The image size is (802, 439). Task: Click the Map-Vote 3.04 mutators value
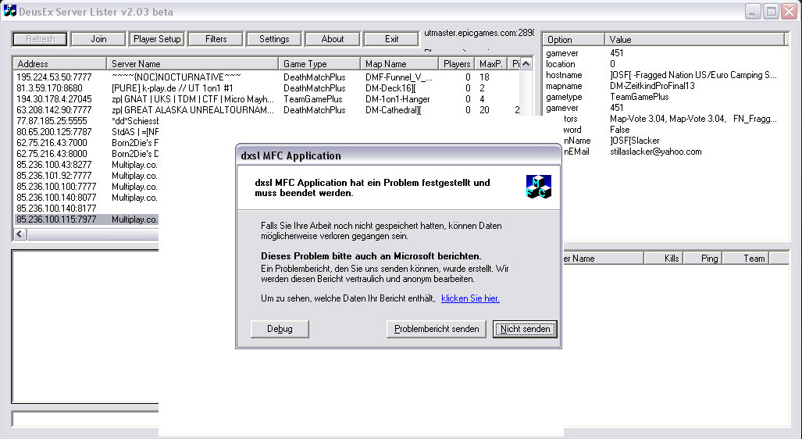(693, 119)
